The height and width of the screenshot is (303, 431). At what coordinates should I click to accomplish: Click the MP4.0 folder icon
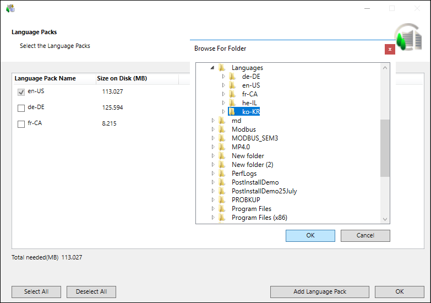pyautogui.click(x=222, y=147)
